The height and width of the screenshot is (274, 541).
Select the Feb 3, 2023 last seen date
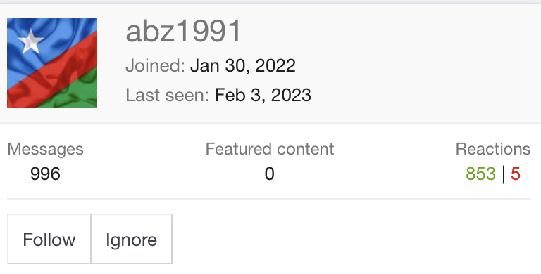(263, 95)
